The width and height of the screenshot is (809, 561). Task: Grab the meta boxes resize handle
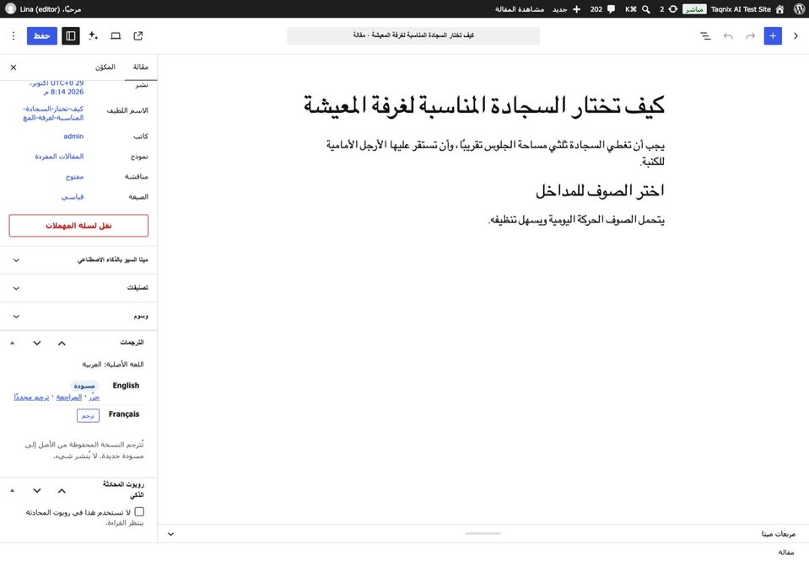483,534
